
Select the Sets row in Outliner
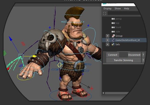[124, 44]
